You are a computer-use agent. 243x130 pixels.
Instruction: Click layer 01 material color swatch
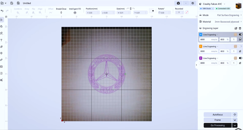(235, 46)
